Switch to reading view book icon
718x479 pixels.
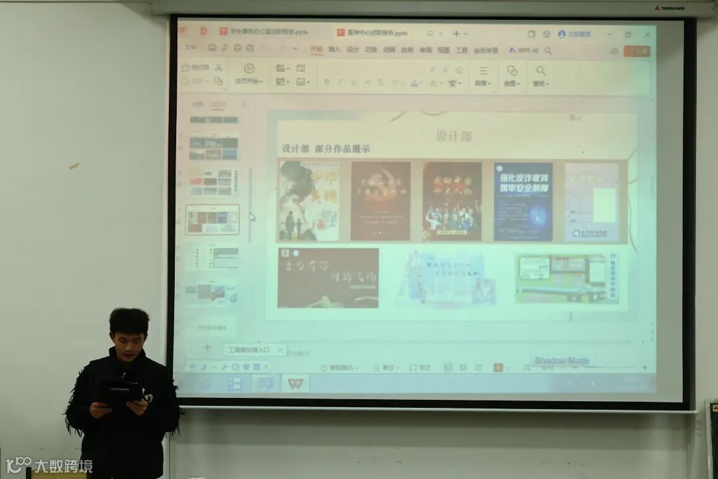pos(479,368)
